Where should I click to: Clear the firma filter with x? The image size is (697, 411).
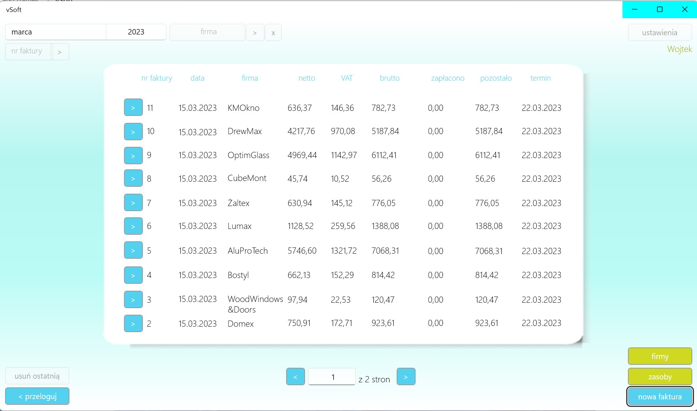(x=273, y=32)
